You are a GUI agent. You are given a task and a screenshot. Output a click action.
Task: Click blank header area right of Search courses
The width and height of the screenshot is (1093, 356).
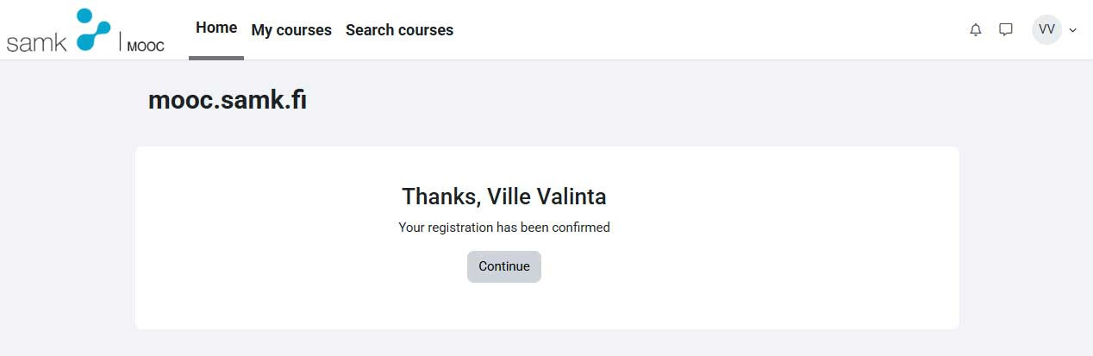(x=690, y=30)
